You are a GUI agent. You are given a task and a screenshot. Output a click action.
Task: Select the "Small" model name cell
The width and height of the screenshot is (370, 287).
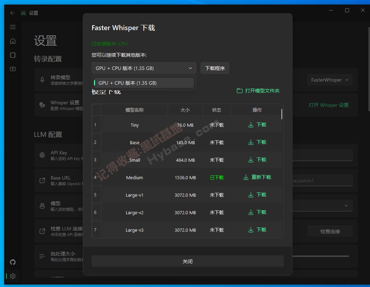point(135,160)
